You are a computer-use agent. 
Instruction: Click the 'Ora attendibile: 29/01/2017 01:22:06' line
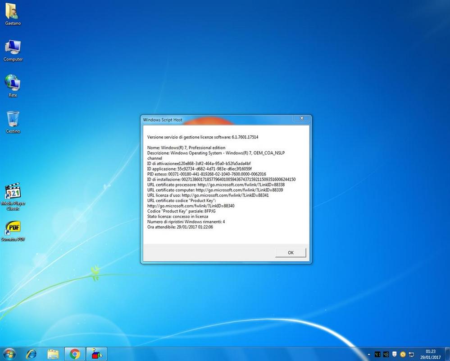(x=180, y=227)
